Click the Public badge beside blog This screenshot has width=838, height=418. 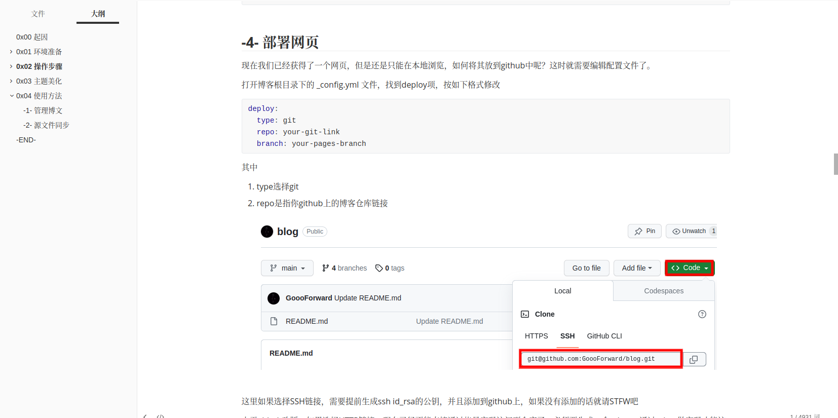pyautogui.click(x=315, y=232)
